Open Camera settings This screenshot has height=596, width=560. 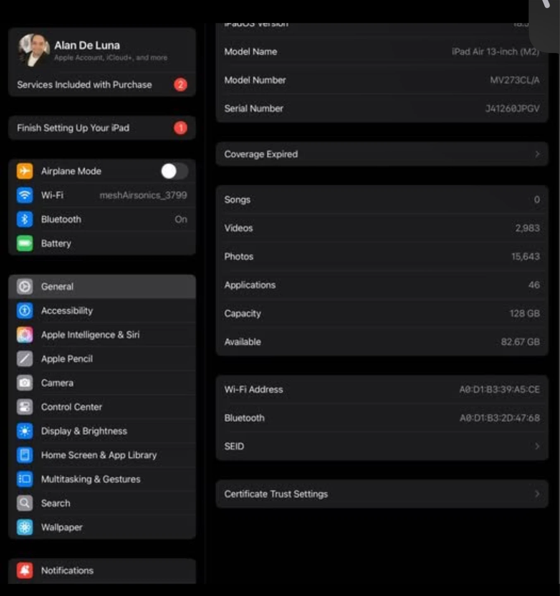tap(102, 383)
